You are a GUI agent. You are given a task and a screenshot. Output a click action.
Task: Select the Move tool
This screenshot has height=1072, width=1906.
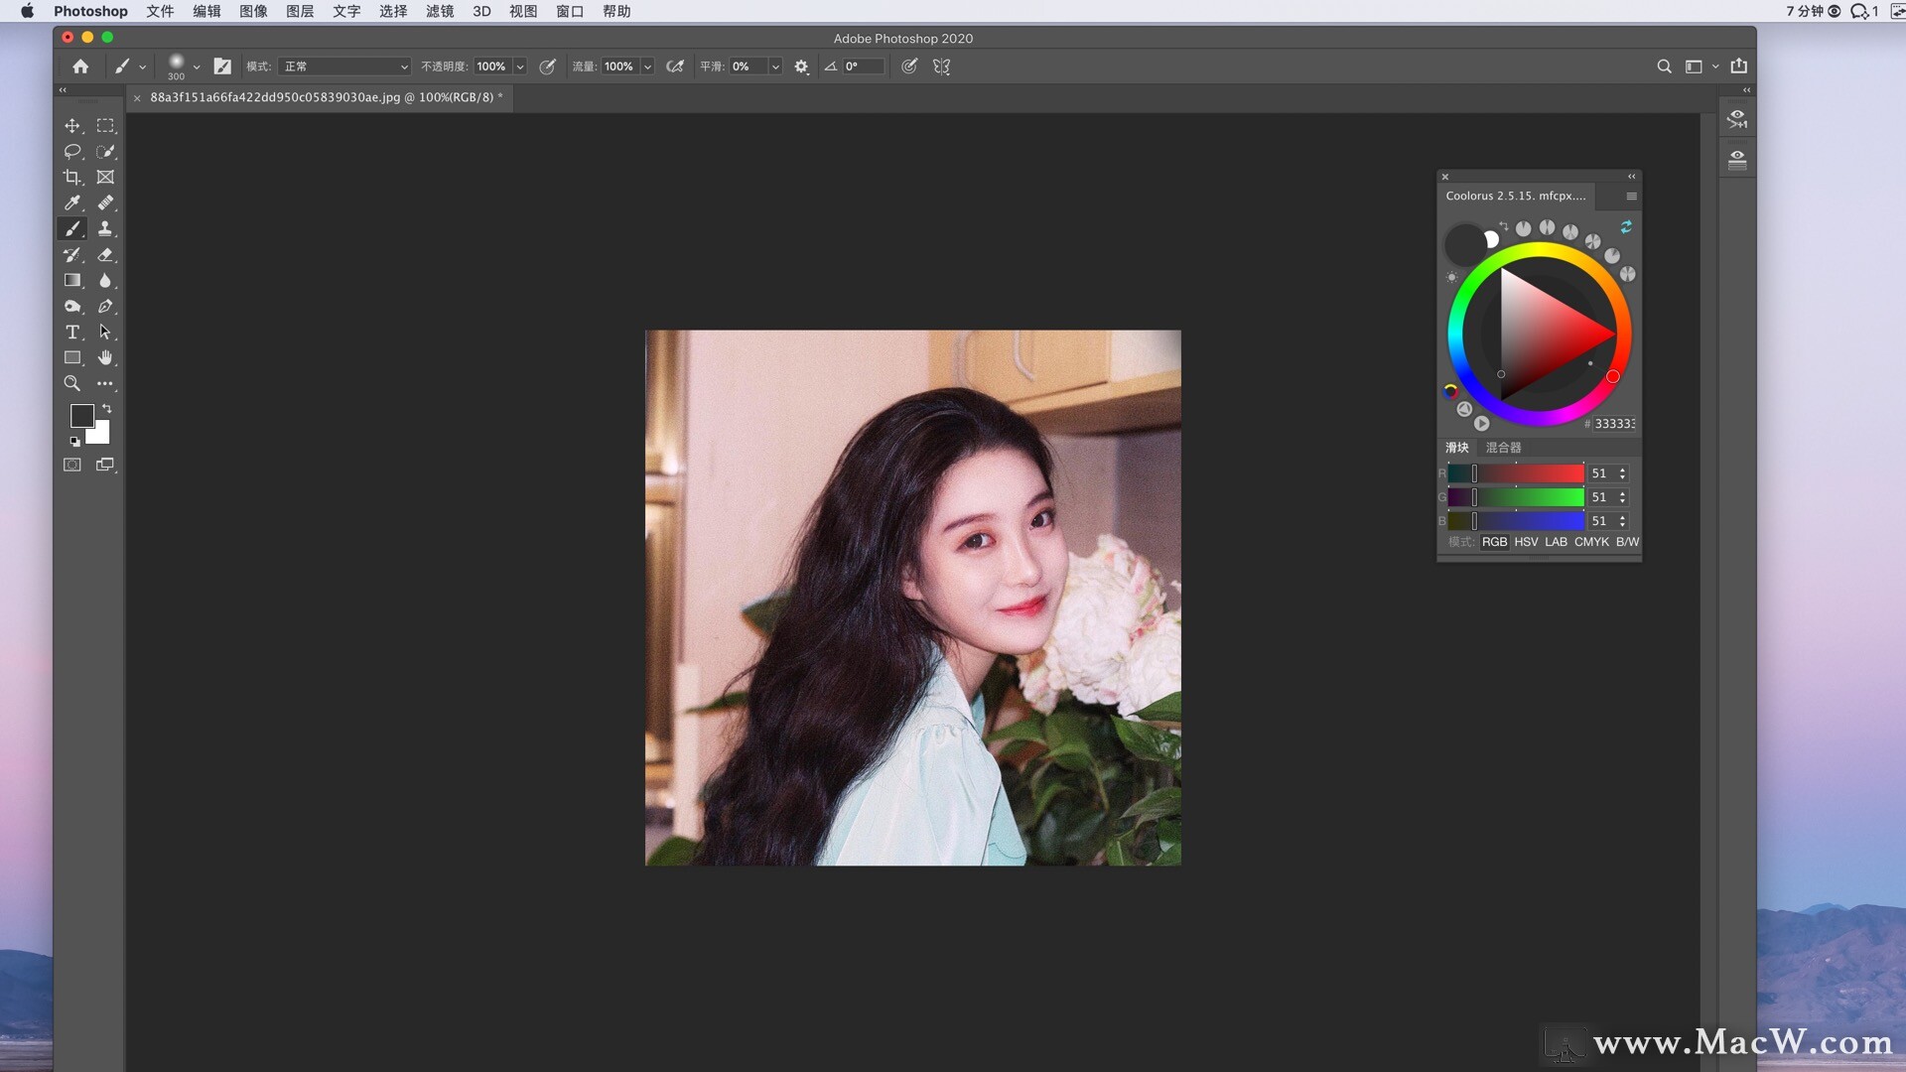click(72, 126)
